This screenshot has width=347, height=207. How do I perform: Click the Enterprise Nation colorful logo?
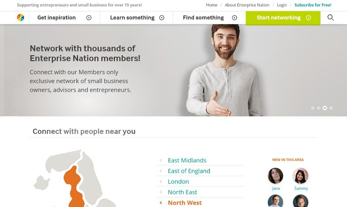tap(20, 18)
